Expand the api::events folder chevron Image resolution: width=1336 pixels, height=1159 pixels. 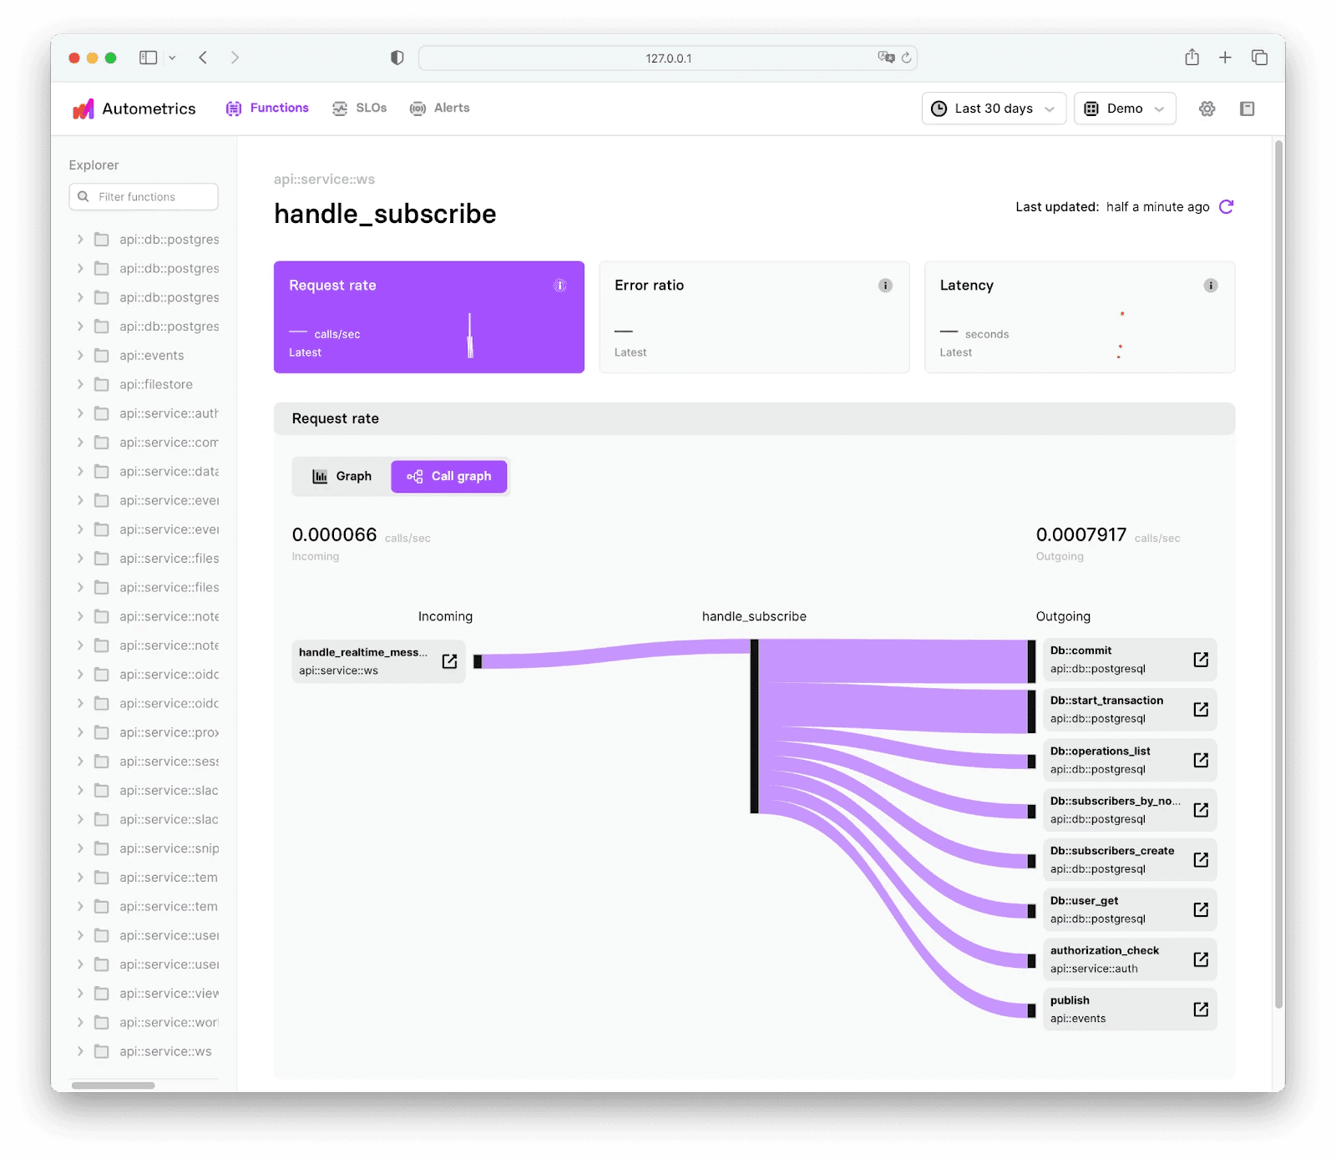pyautogui.click(x=80, y=356)
